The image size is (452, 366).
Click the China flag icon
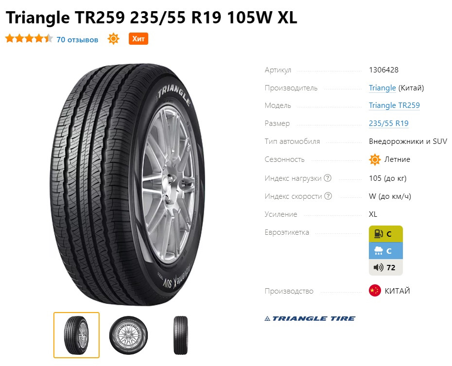[x=375, y=291]
